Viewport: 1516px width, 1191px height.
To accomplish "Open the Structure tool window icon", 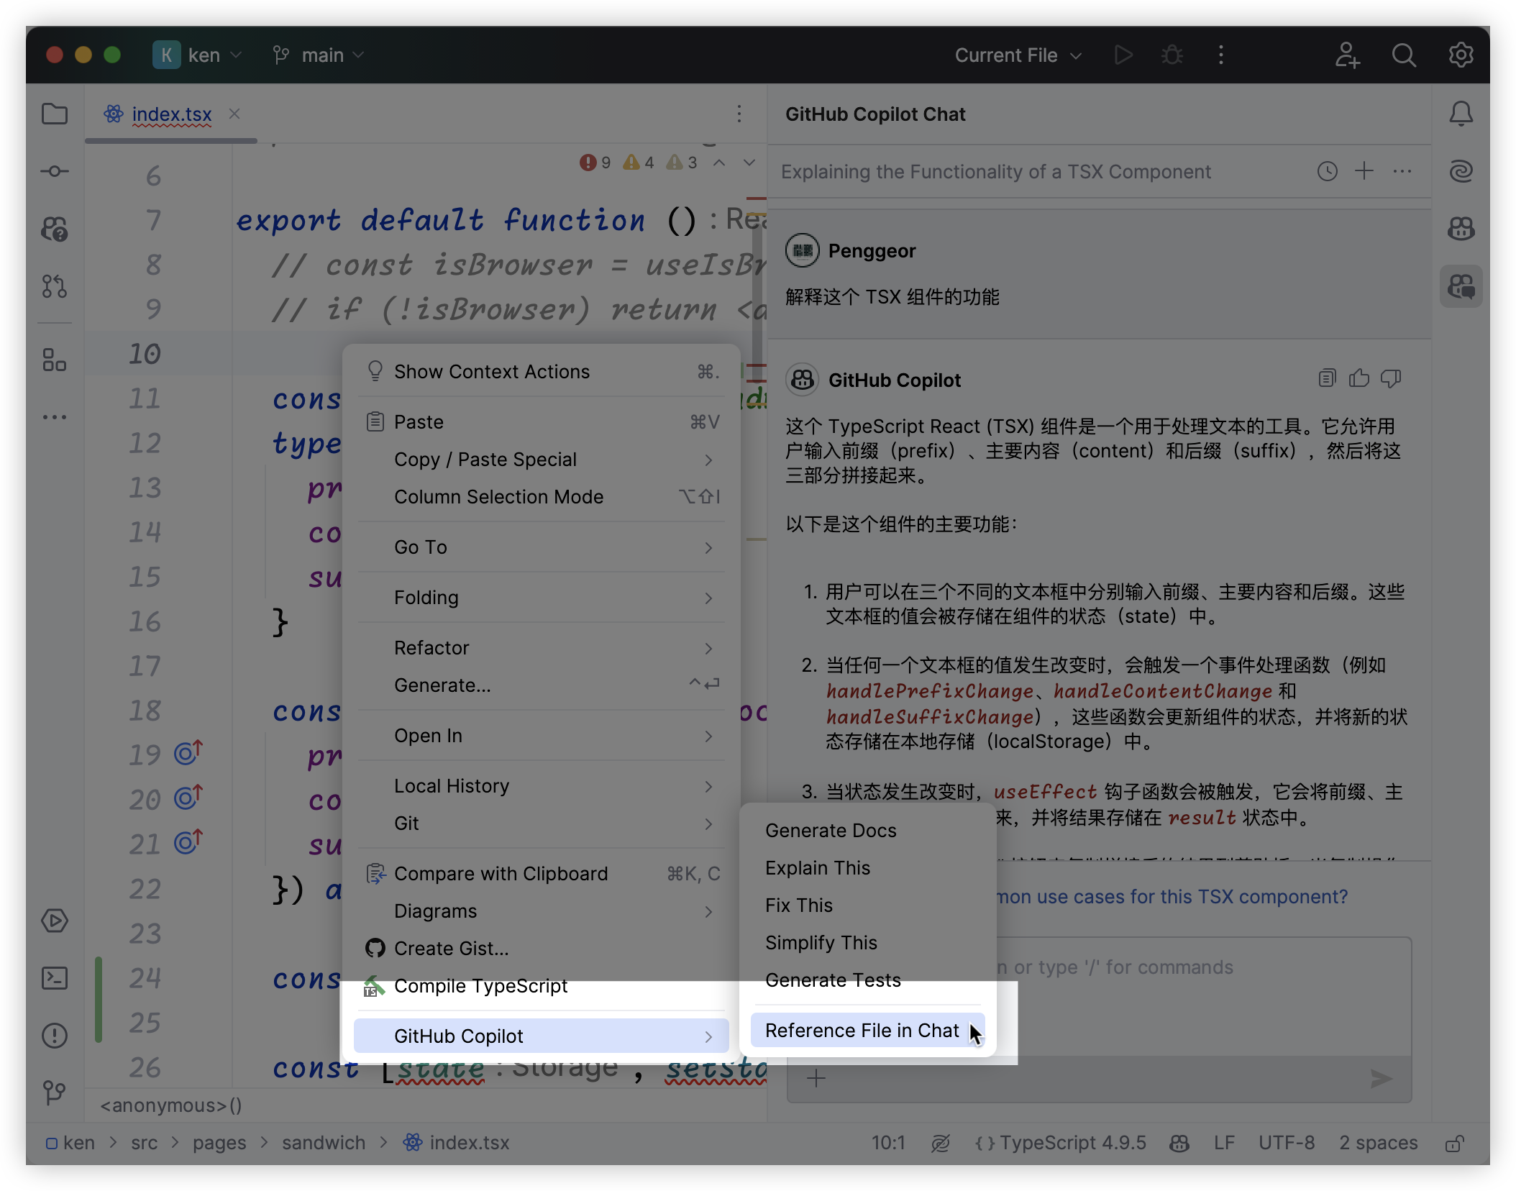I will coord(55,360).
